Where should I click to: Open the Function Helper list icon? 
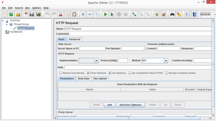tap(188, 14)
